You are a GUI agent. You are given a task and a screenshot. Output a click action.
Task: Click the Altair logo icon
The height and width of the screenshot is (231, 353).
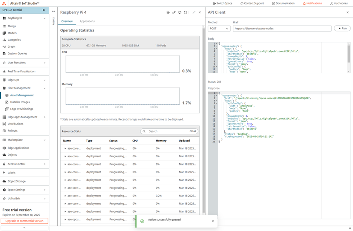pos(4,3)
